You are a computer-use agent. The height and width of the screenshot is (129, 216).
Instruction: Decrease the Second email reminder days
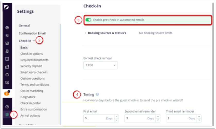(x=158, y=120)
